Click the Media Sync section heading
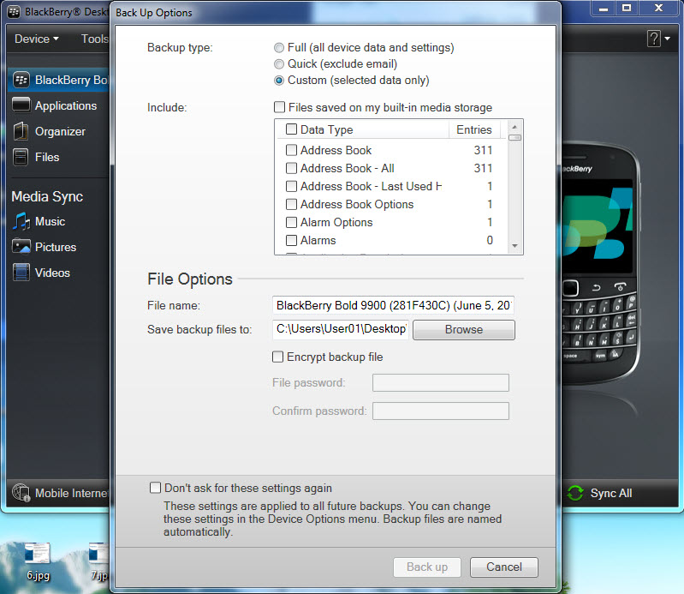The width and height of the screenshot is (684, 594). 47,196
